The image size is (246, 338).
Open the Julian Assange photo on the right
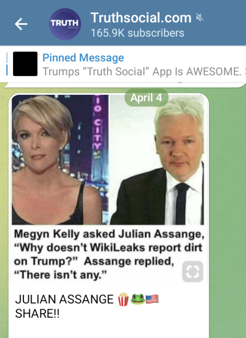[x=157, y=160]
